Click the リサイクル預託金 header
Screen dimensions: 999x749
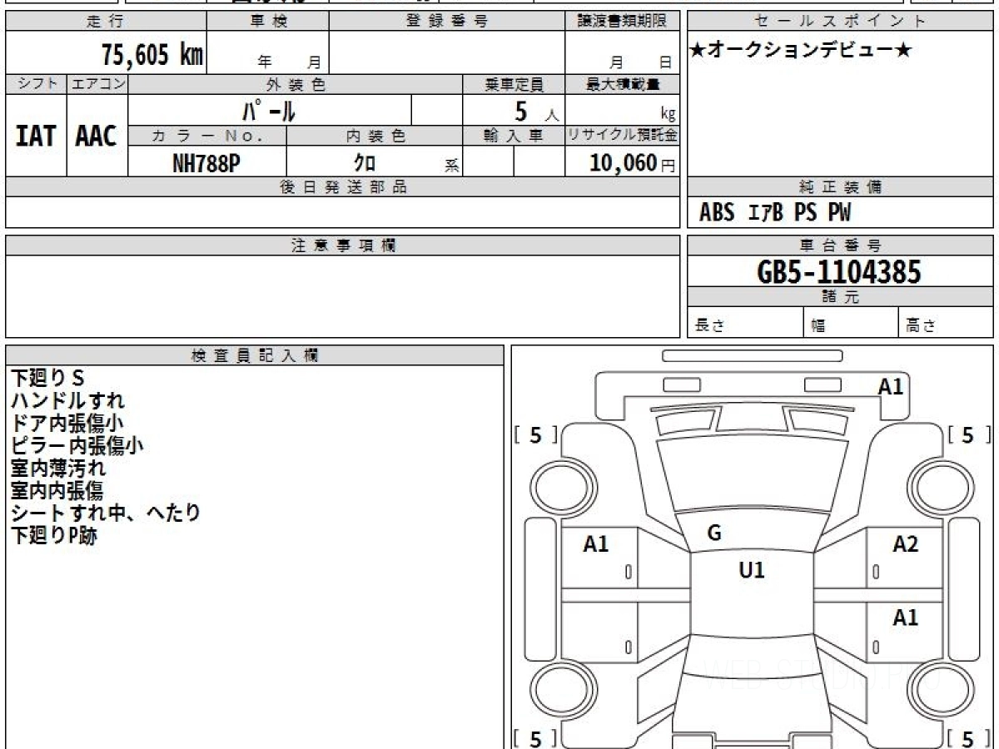pos(622,136)
